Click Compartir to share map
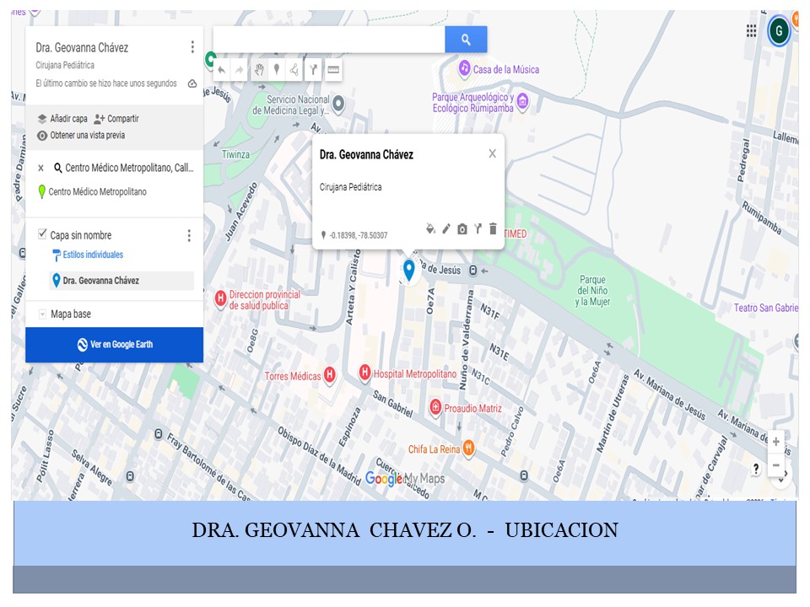 click(x=116, y=119)
